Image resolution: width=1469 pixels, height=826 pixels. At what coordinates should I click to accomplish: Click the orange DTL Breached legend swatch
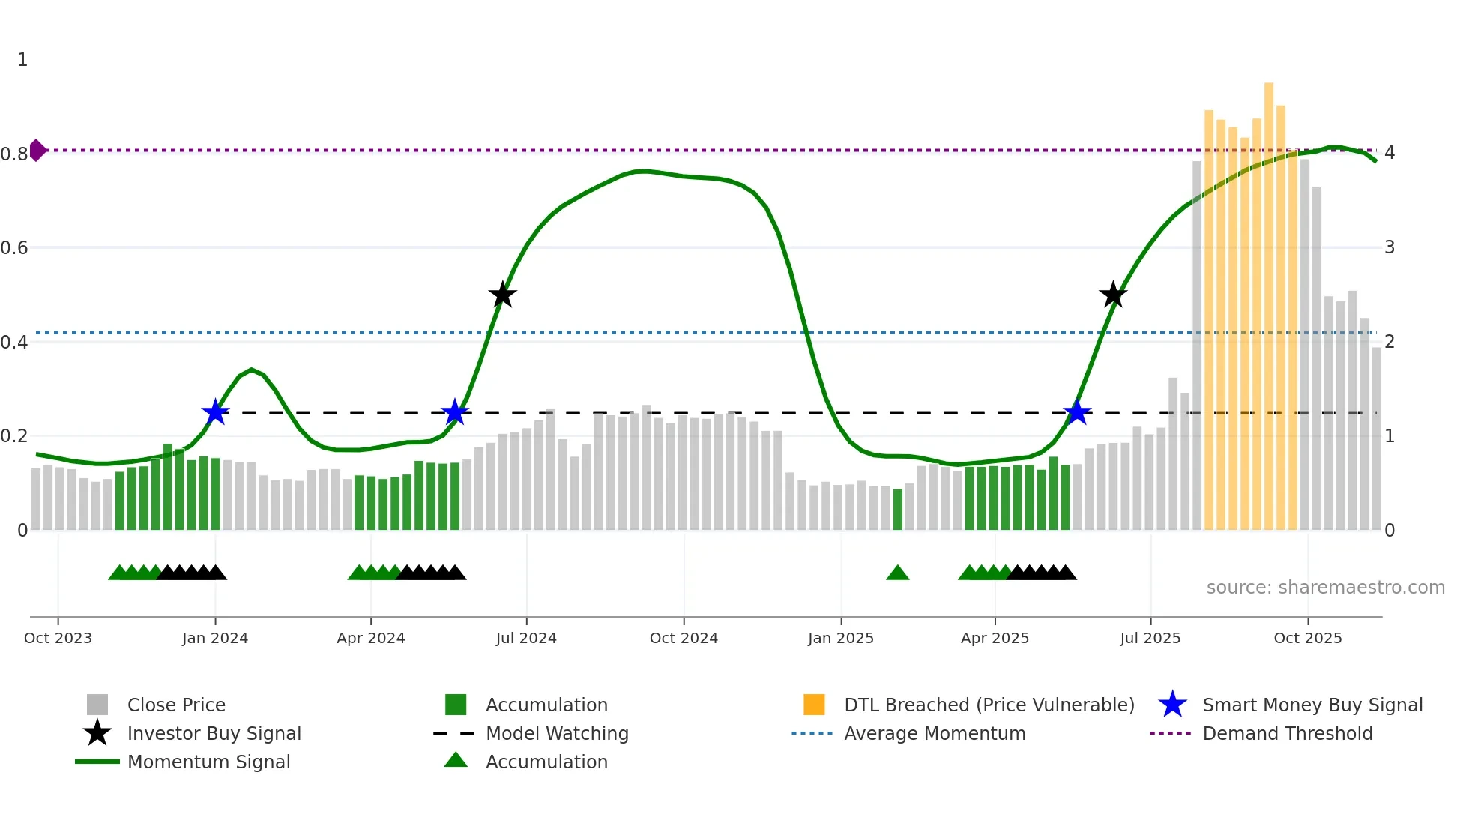click(814, 705)
